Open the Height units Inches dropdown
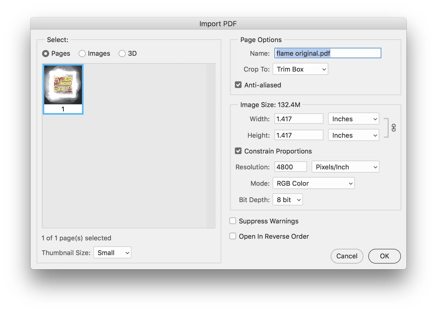437x313 pixels. coord(354,135)
